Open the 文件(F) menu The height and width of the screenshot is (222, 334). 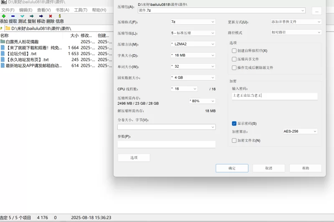(x=8, y=10)
